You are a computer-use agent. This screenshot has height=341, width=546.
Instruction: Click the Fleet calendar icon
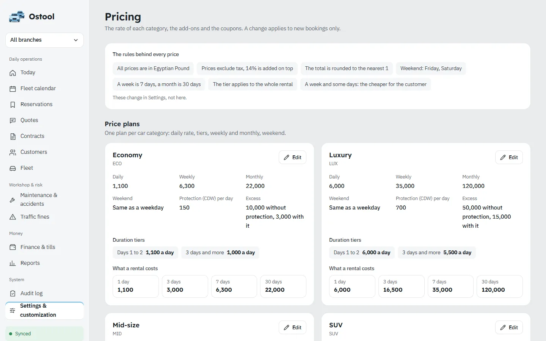[13, 89]
